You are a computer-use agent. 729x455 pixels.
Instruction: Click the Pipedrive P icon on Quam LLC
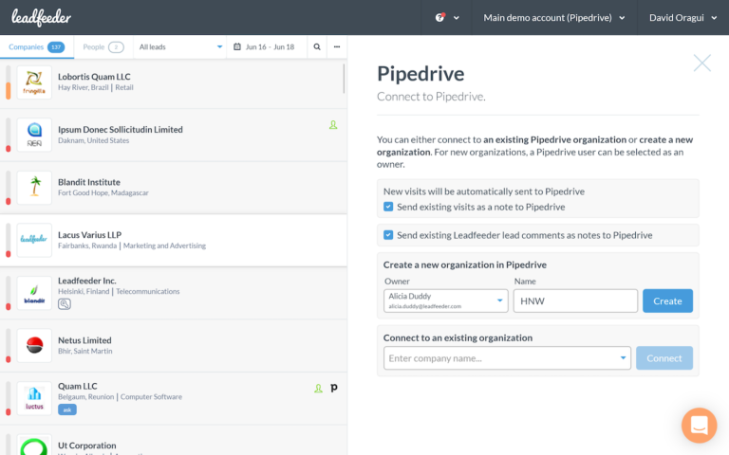pyautogui.click(x=334, y=388)
